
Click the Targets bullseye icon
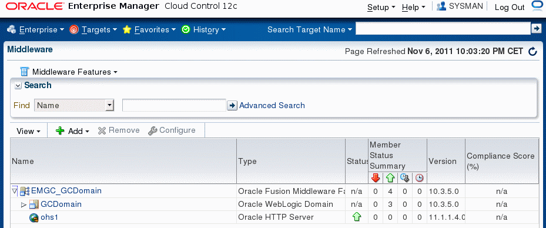click(x=74, y=29)
